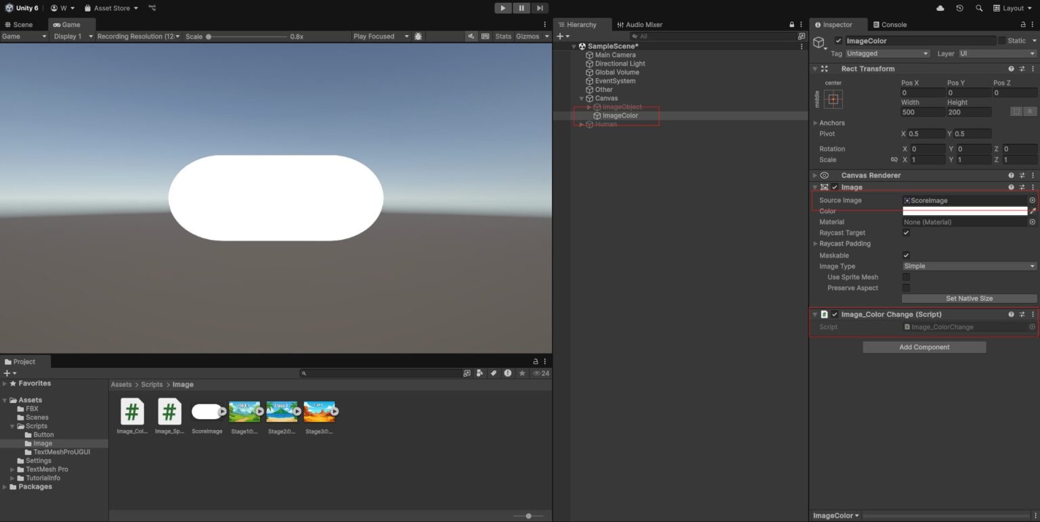Uncheck the Maskable option
1040x522 pixels.
(906, 255)
